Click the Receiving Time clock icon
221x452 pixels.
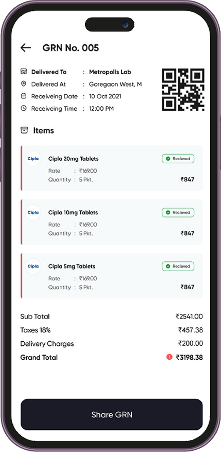pyautogui.click(x=24, y=108)
